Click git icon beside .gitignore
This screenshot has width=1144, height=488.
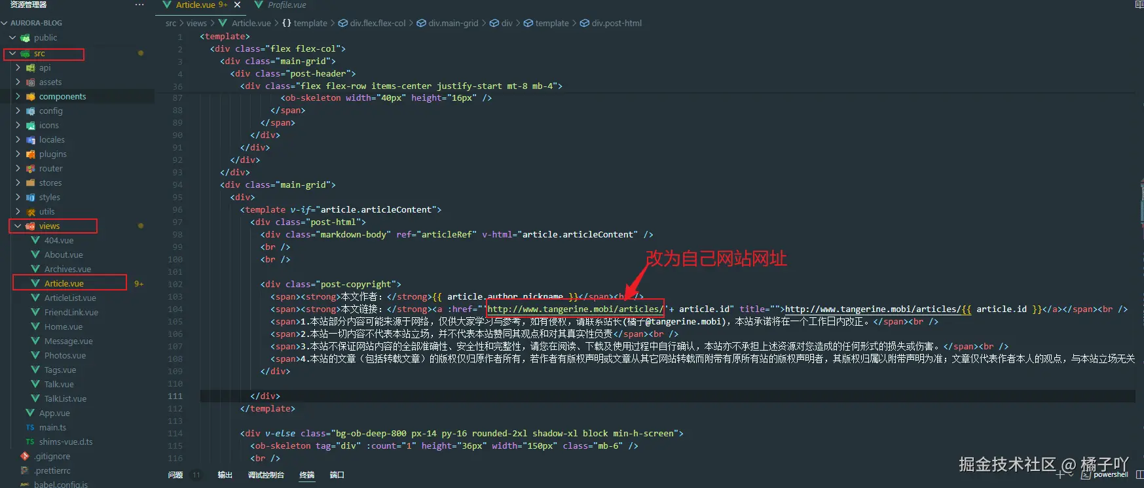[26, 456]
